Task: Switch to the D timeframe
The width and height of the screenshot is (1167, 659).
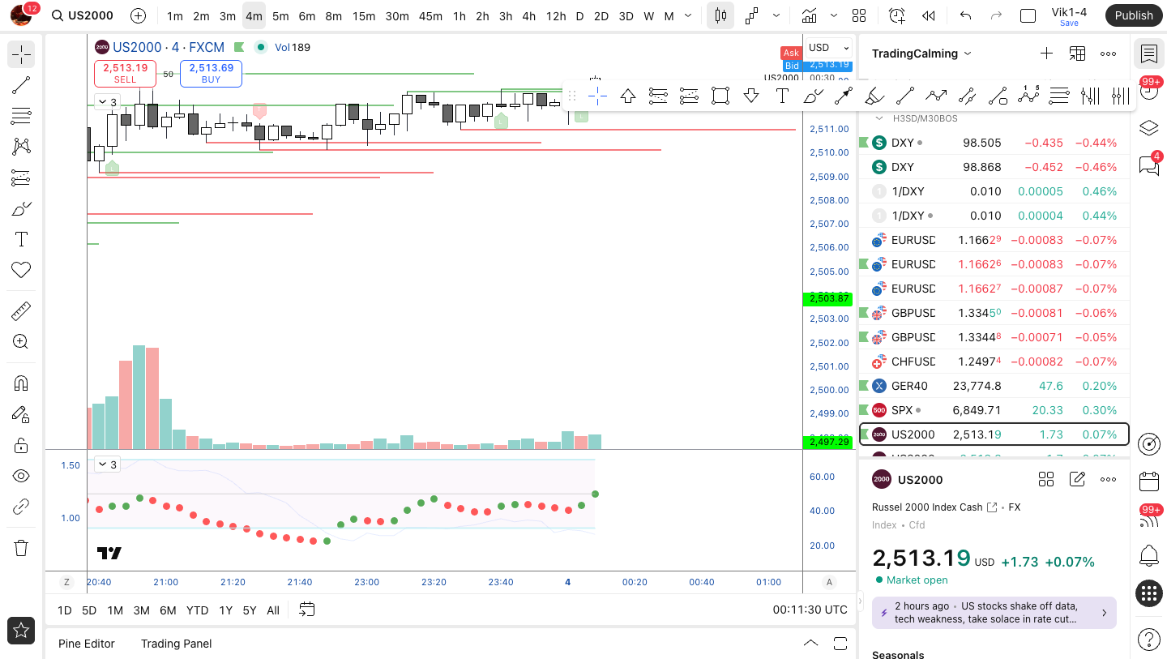Action: 579,15
